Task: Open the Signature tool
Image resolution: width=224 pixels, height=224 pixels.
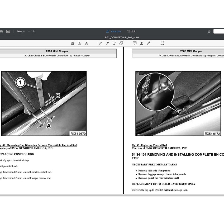Action: 148,43
